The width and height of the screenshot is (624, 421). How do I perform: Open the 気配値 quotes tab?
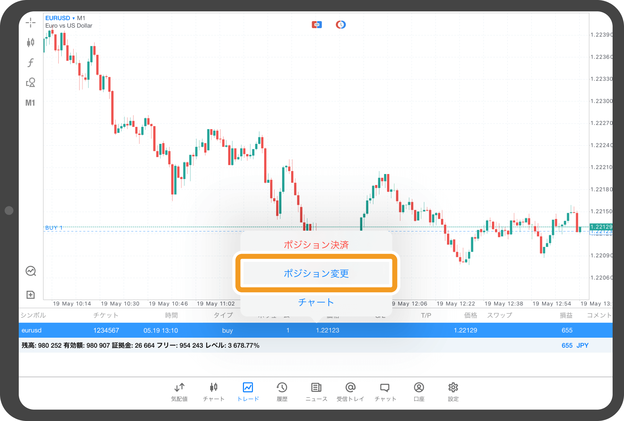click(x=179, y=392)
